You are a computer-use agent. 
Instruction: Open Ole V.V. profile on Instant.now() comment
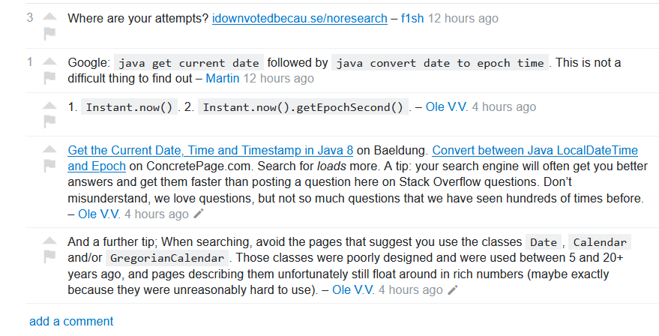click(446, 106)
